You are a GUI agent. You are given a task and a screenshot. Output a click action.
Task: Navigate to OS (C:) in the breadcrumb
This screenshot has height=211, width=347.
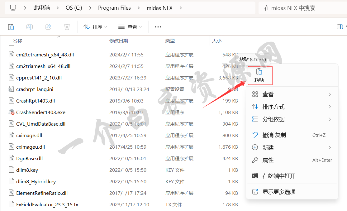(74, 8)
